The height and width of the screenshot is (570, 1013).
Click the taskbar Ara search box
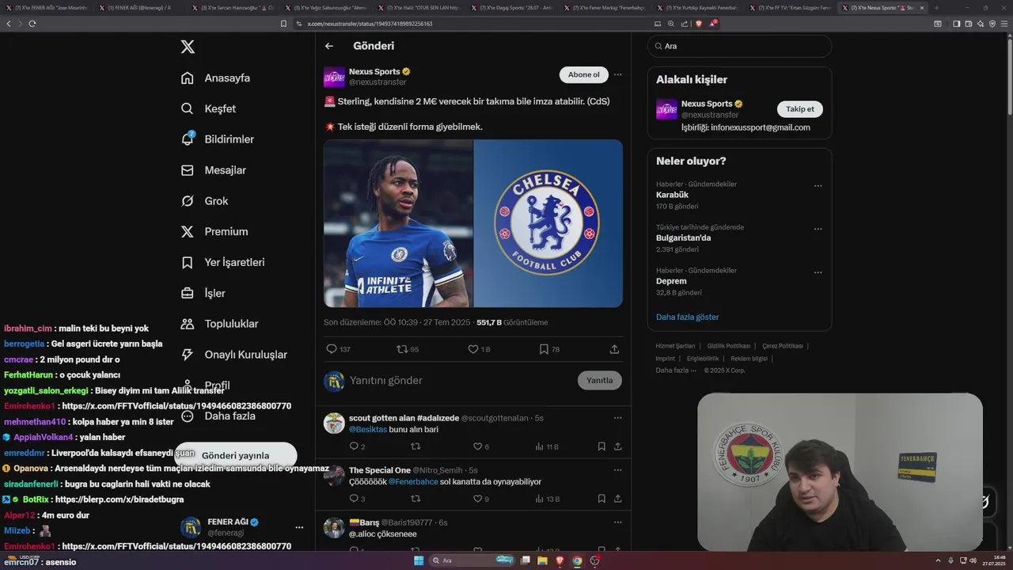(472, 560)
